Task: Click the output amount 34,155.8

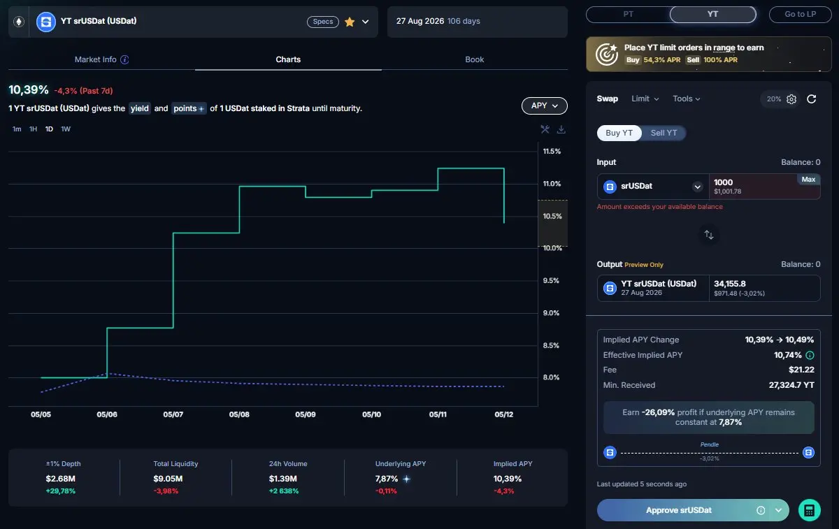Action: (x=730, y=284)
